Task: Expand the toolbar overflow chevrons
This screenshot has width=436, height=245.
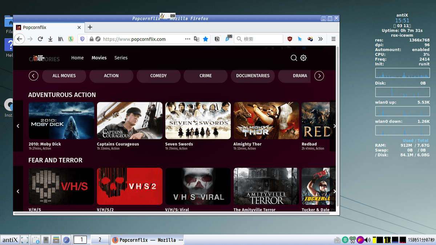Action: pyautogui.click(x=320, y=39)
